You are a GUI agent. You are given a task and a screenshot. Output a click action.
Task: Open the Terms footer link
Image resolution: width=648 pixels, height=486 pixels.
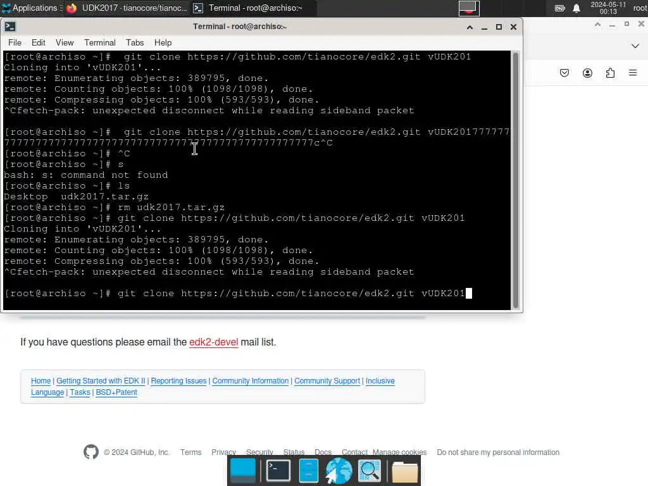(x=191, y=452)
